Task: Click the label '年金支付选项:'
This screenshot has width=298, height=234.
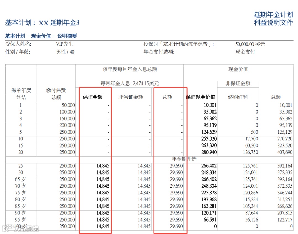Action: (159, 52)
